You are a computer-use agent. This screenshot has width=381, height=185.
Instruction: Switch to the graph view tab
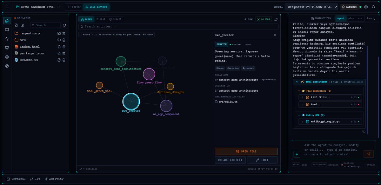[86, 19]
